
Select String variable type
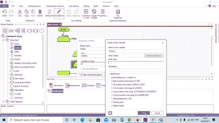click(x=112, y=99)
